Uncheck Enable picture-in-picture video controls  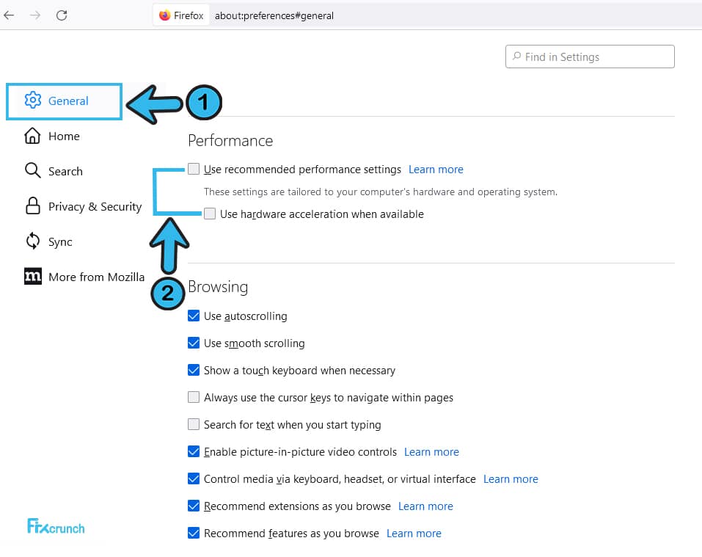(194, 451)
